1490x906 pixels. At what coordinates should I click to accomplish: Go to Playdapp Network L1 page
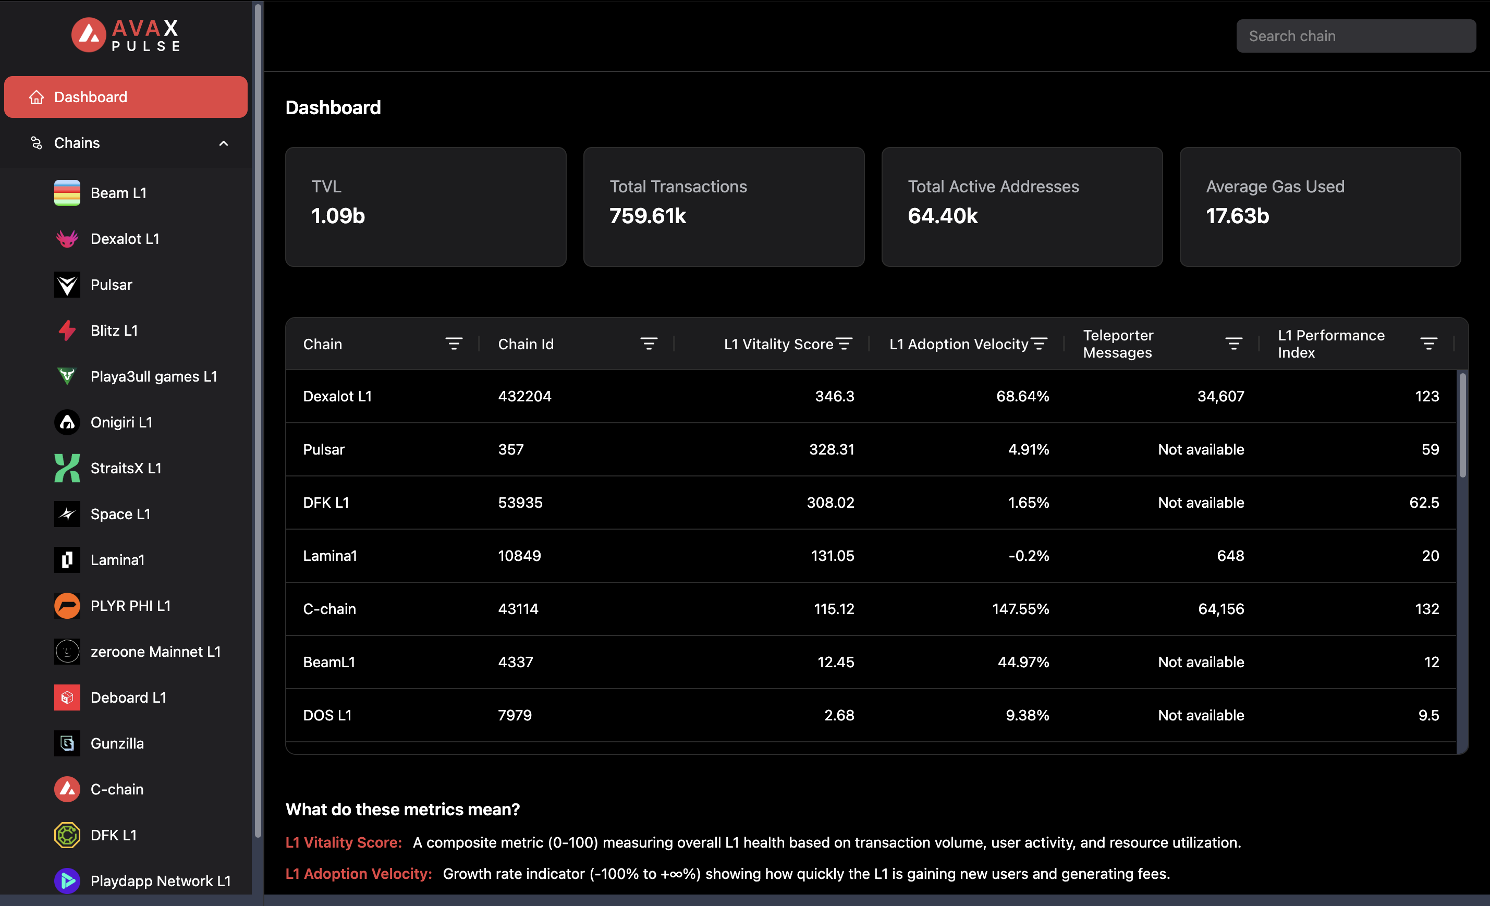(161, 880)
